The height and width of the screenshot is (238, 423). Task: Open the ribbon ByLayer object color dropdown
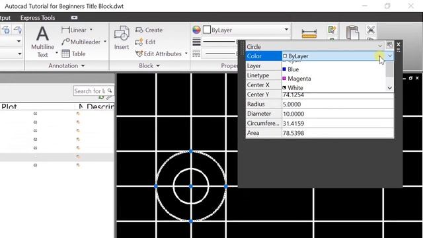pos(286,29)
